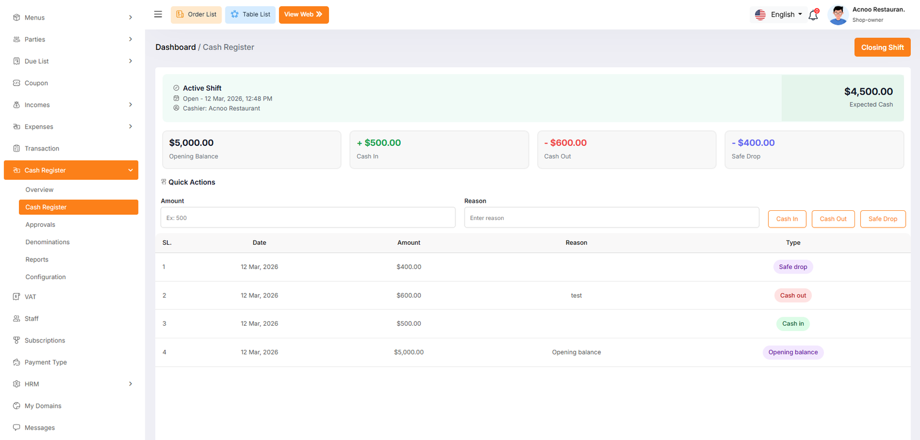This screenshot has height=440, width=920.
Task: Collapse the Cash Register sidebar menu
Action: click(131, 171)
